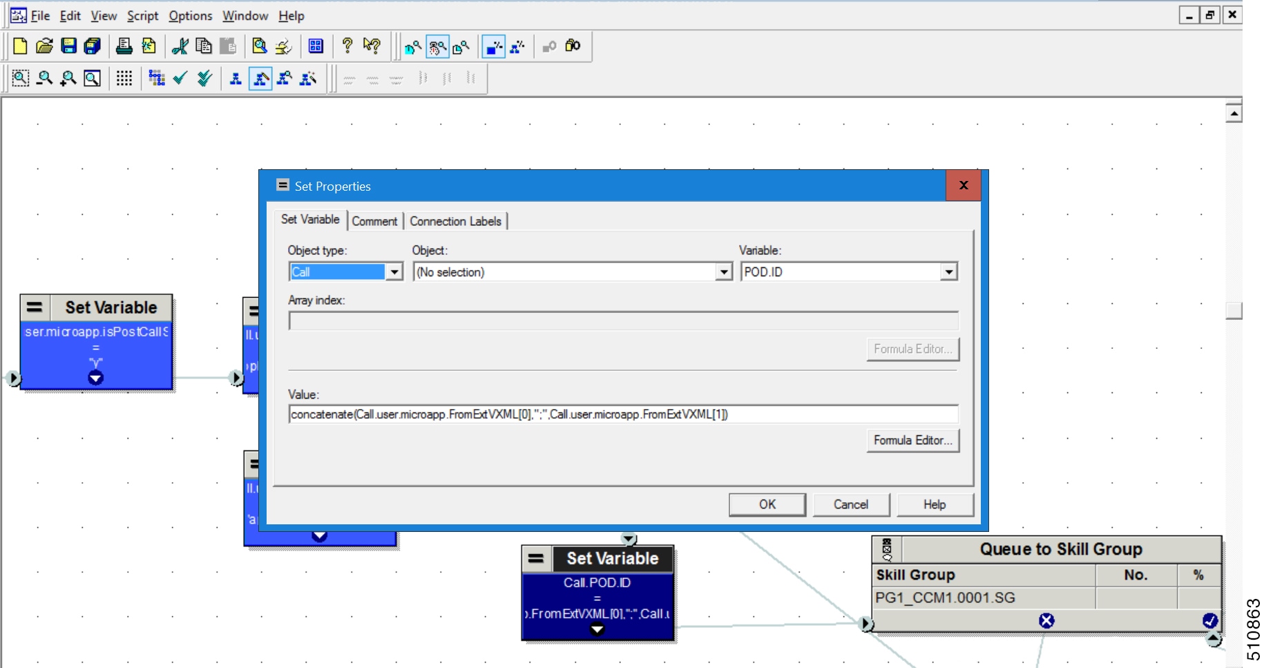Expand the Object type dropdown
Image resolution: width=1264 pixels, height=668 pixels.
point(394,272)
